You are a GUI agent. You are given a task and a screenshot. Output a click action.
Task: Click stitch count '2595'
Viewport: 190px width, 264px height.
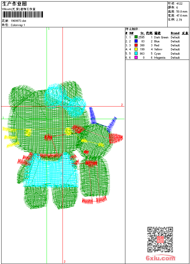point(141,37)
